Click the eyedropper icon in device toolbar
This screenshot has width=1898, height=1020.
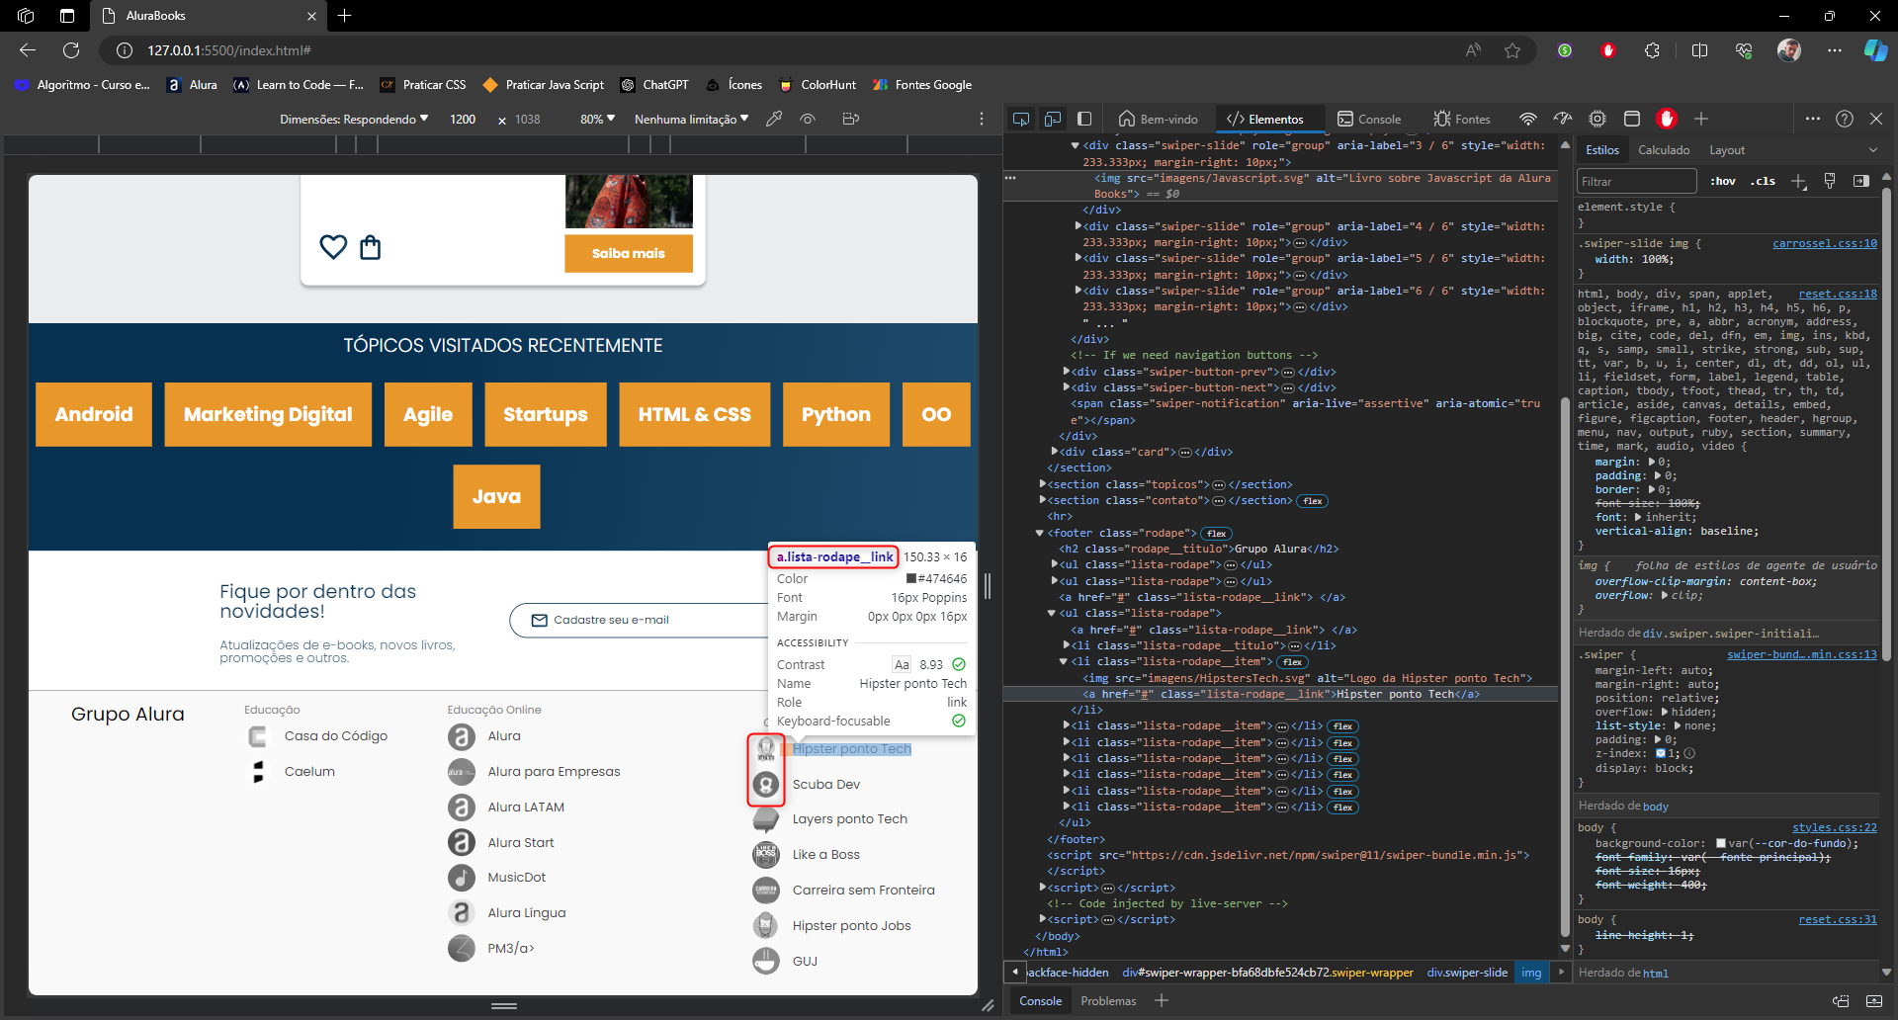click(x=774, y=119)
